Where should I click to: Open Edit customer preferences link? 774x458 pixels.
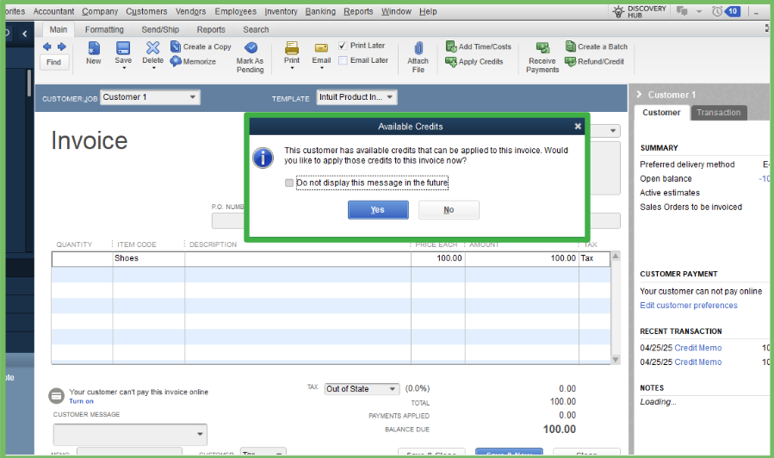click(688, 306)
